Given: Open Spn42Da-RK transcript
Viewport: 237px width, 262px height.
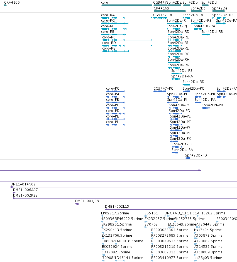Looking at the screenshot, I should point(174,68).
